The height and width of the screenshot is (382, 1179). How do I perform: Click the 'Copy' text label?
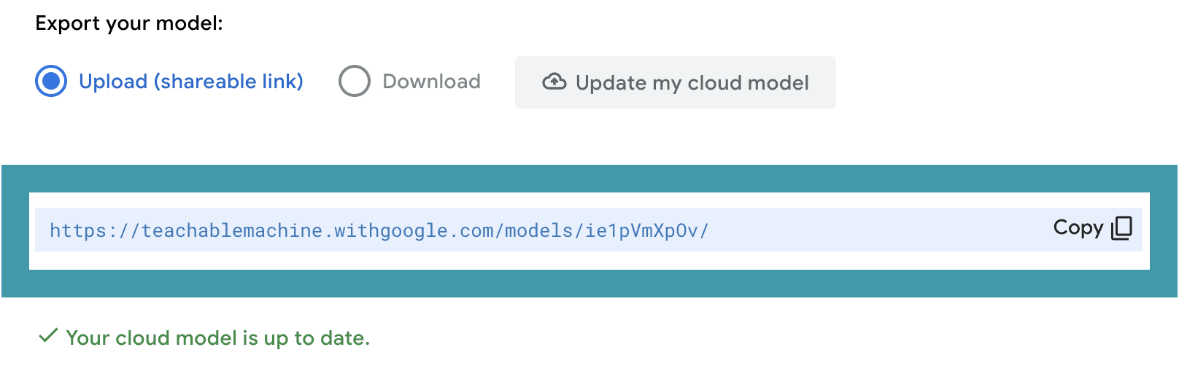pyautogui.click(x=1078, y=228)
